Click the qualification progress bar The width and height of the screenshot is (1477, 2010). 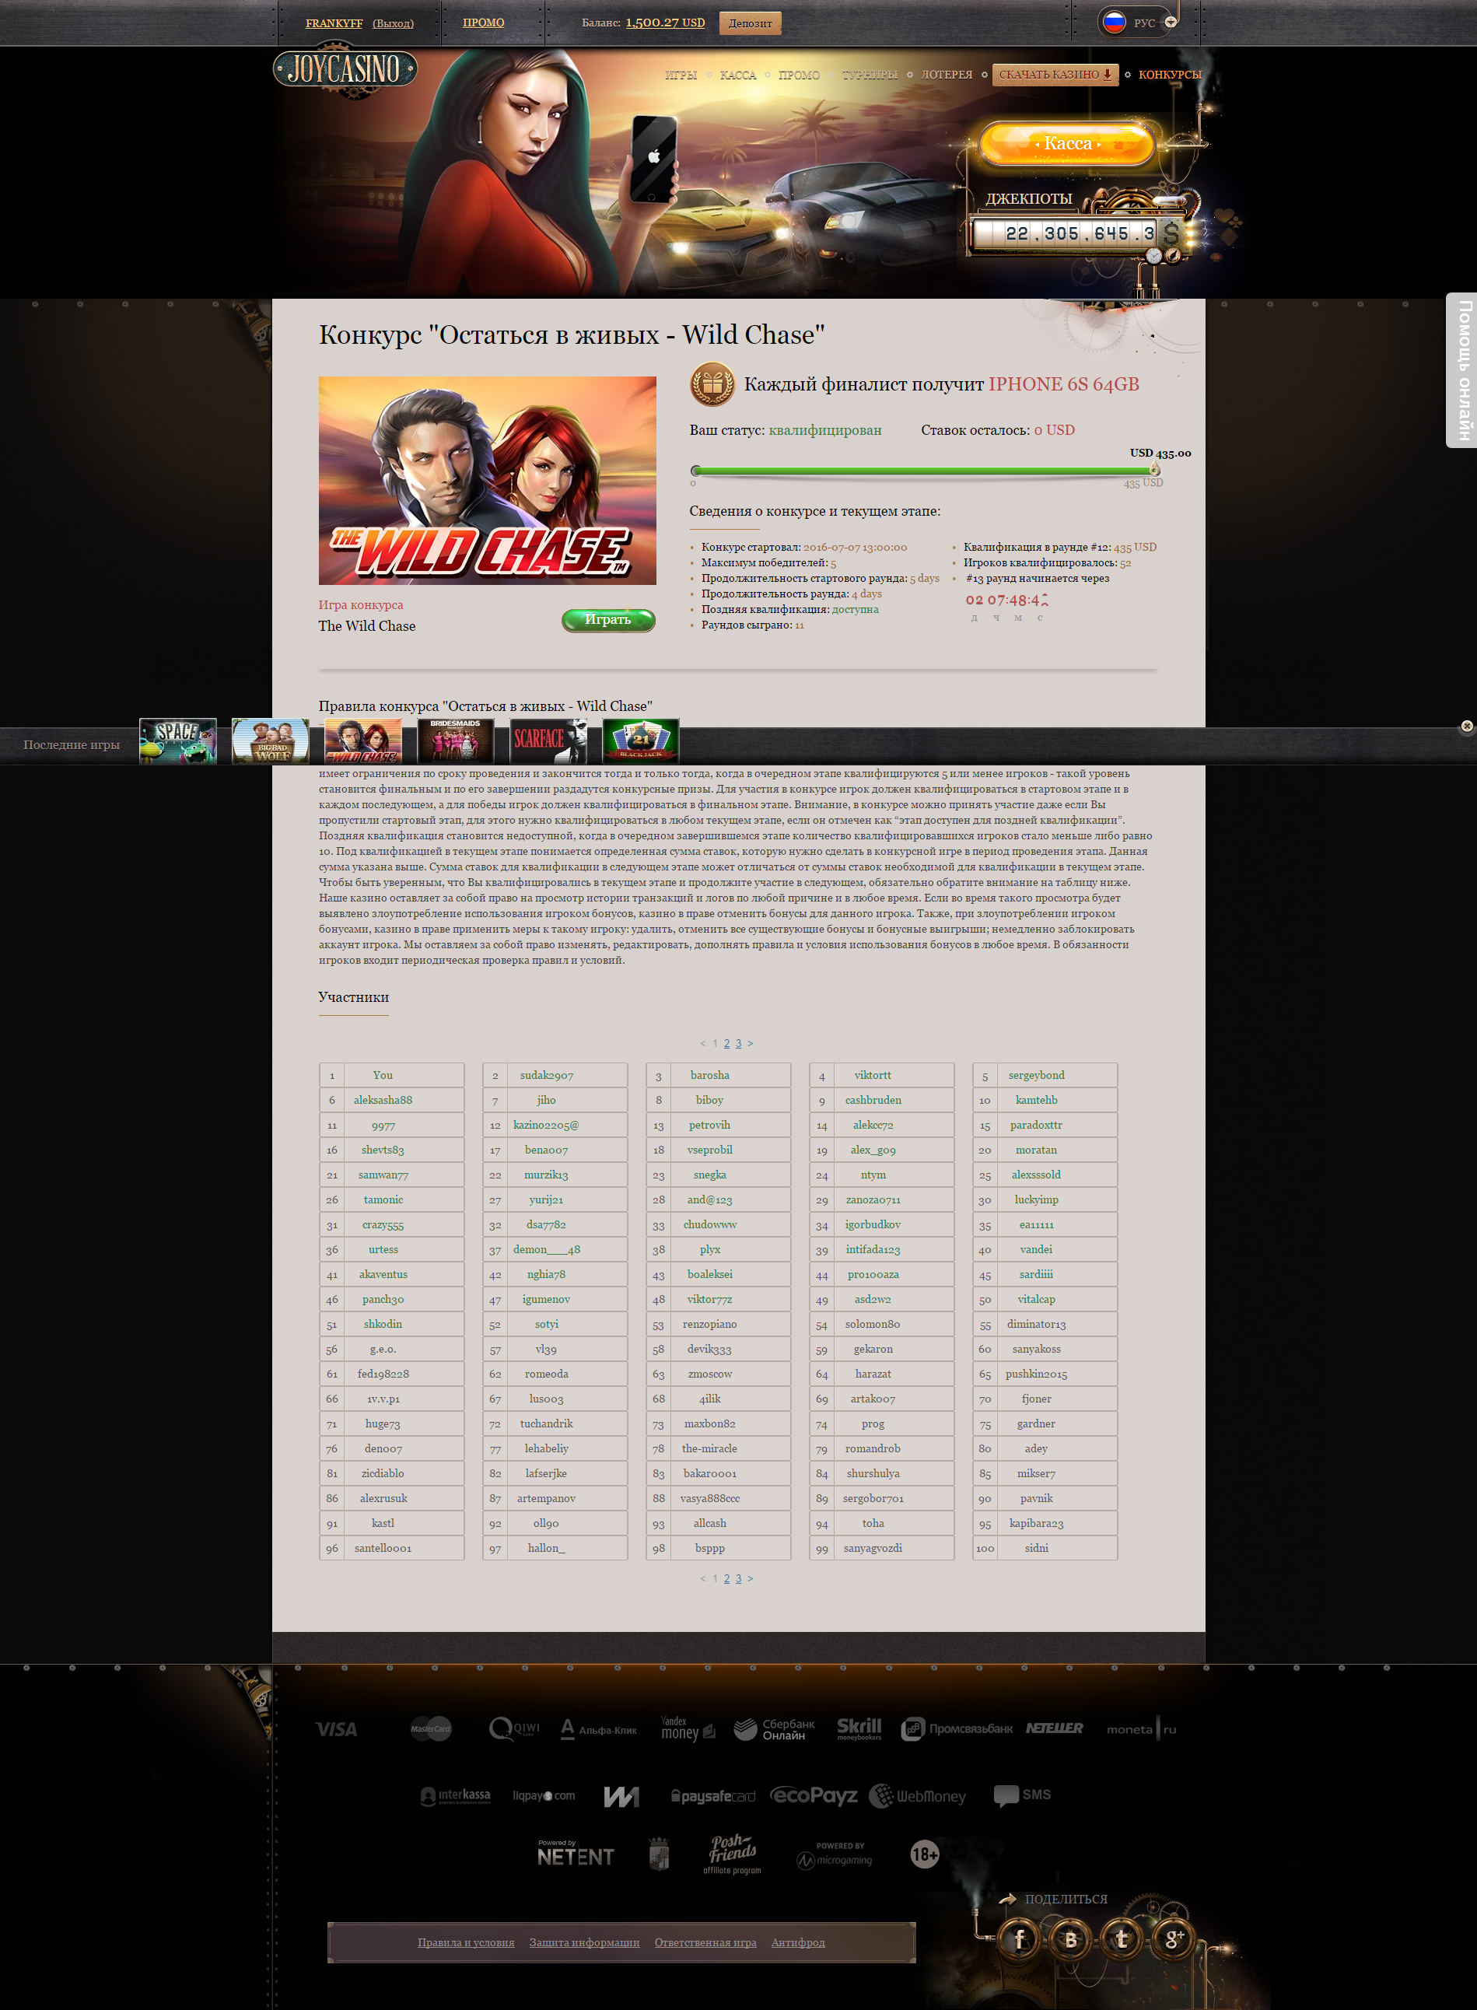[925, 471]
